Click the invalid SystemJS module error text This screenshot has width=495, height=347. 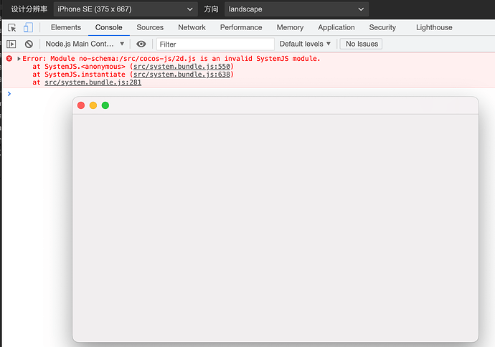point(171,59)
